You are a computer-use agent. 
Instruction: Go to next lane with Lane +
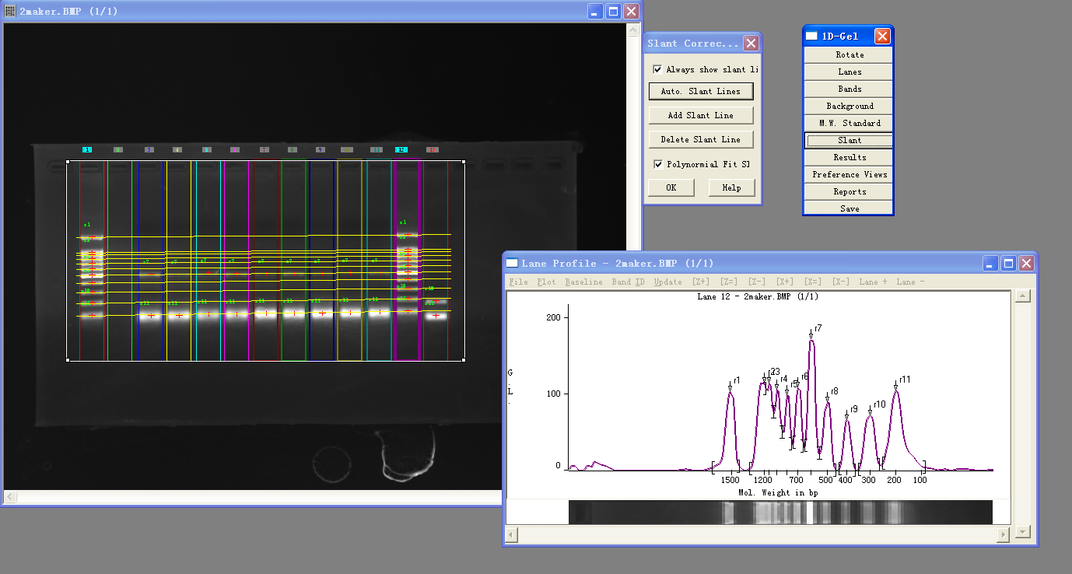(x=873, y=282)
